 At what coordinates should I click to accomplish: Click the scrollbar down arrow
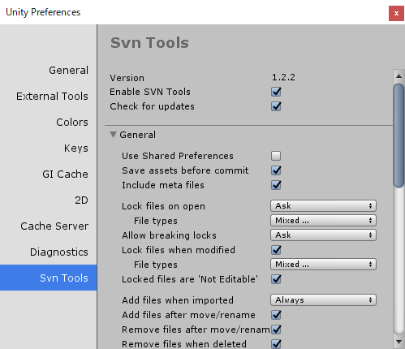click(399, 343)
